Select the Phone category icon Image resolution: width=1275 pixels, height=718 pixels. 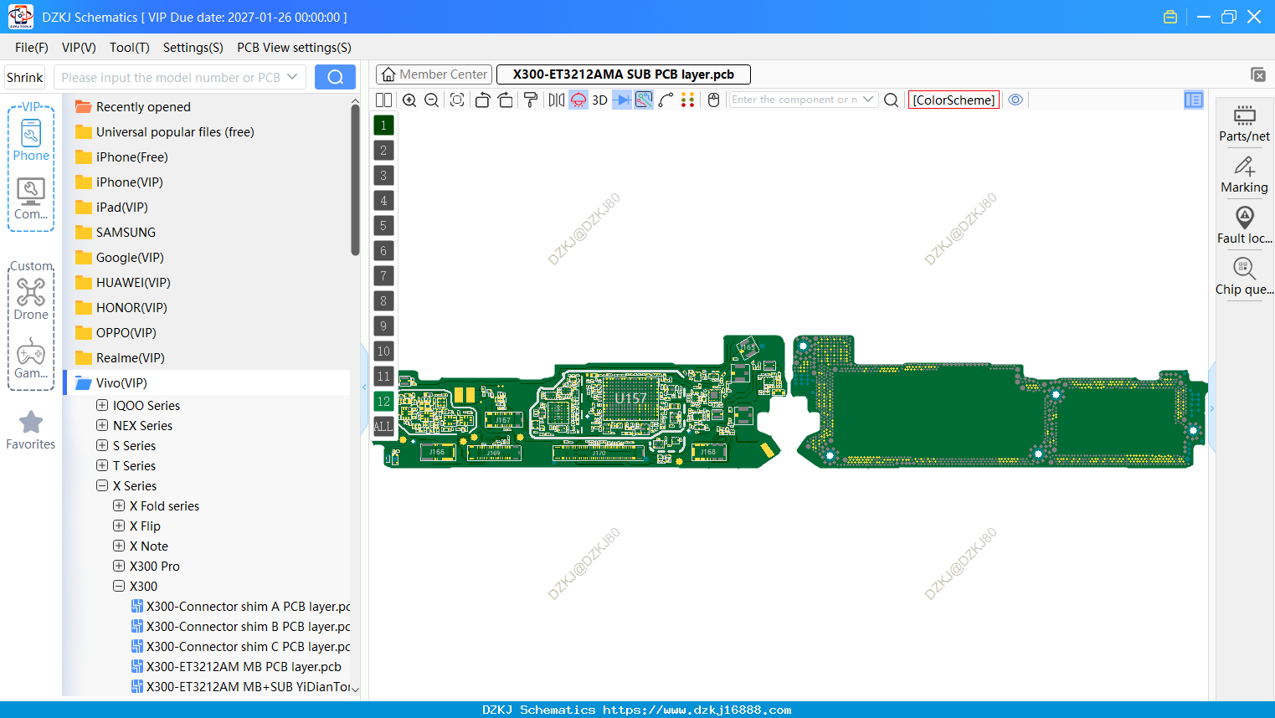31,141
